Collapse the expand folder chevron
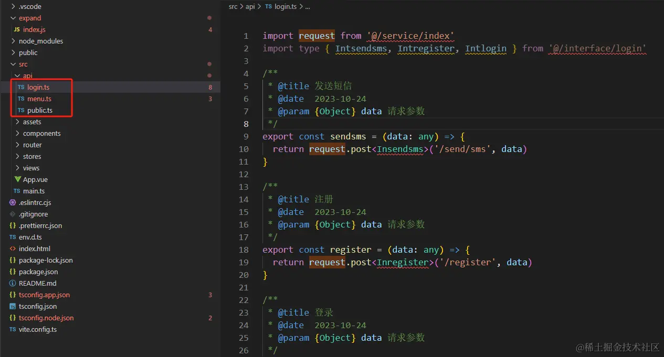Screen dimensions: 664x357 click(13, 18)
